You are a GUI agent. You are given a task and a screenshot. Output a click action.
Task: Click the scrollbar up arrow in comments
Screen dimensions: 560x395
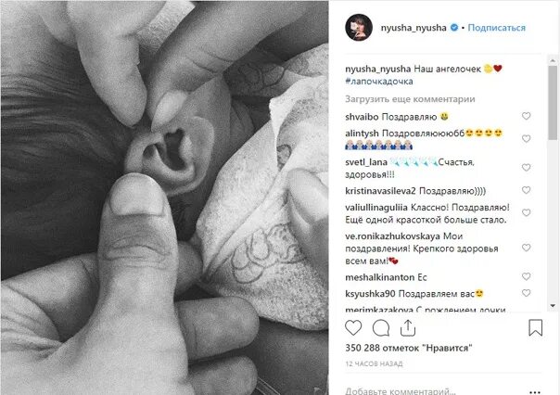pos(553,60)
